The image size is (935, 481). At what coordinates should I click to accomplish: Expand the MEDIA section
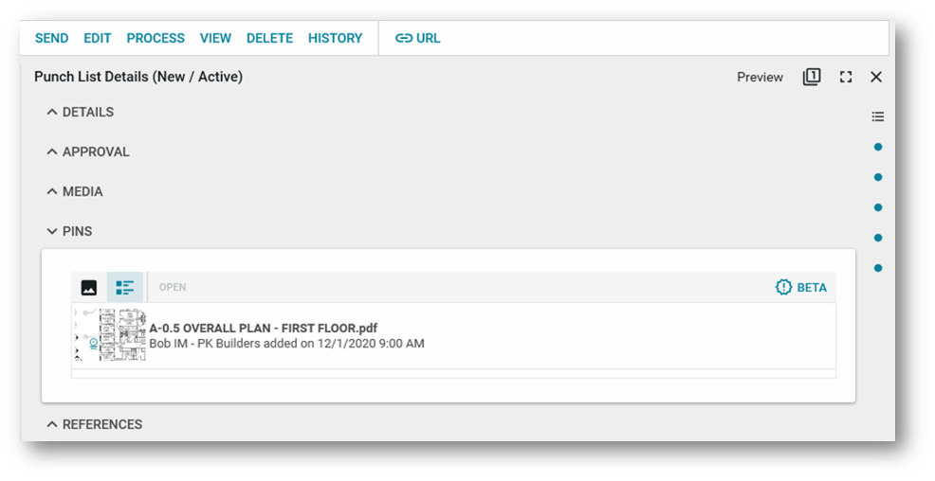[x=52, y=191]
